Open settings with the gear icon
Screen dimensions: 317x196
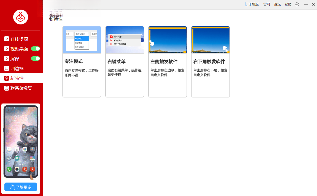point(297,4)
